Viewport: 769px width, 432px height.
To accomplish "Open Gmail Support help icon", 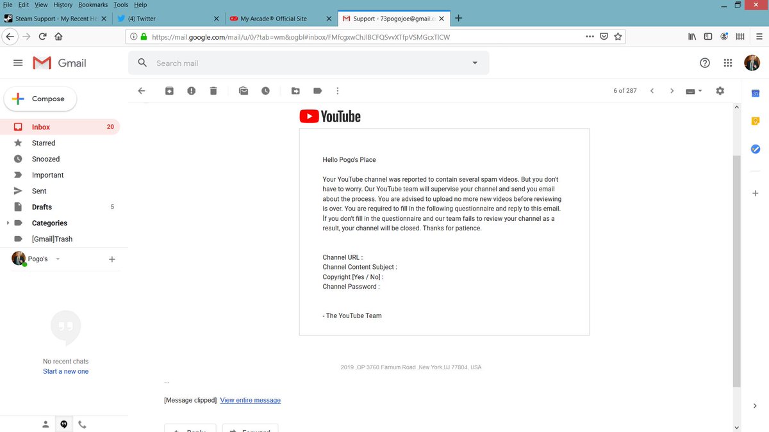I will point(705,63).
